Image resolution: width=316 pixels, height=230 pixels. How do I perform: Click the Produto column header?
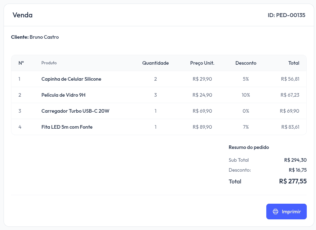coord(49,63)
